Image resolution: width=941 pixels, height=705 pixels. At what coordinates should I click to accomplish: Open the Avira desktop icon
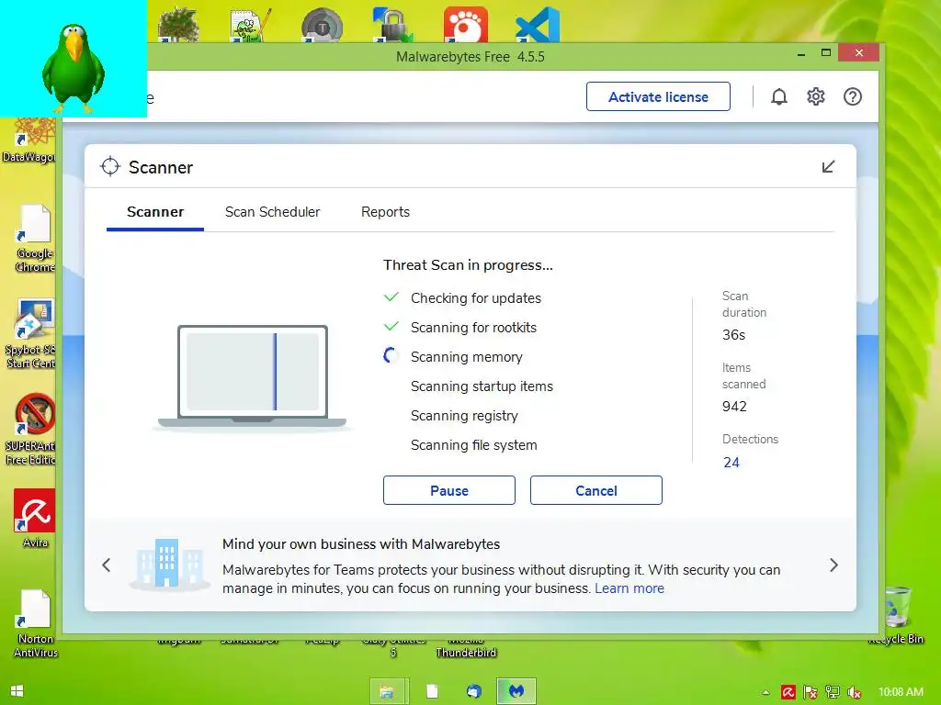[35, 519]
